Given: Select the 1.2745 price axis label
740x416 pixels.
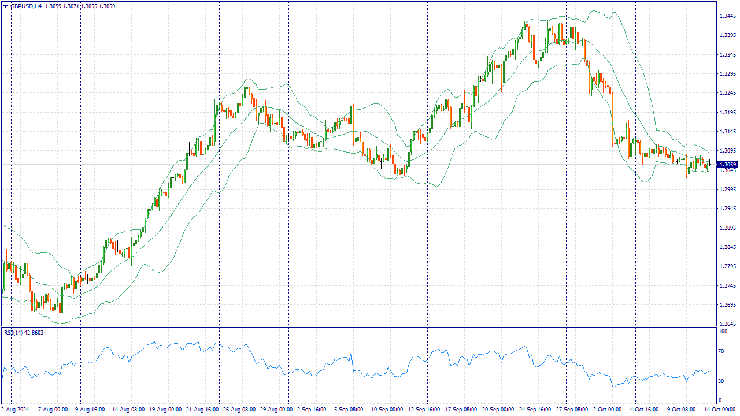Looking at the screenshot, I should tap(727, 285).
